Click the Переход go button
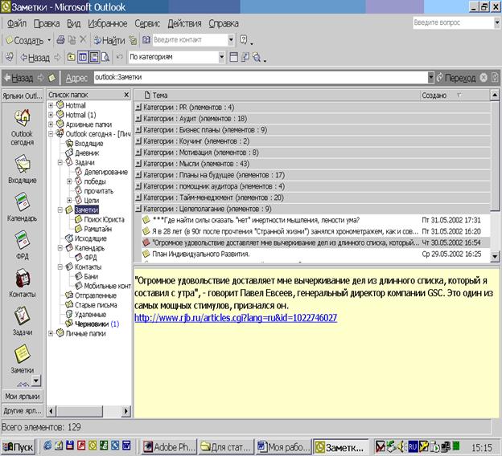 pos(456,78)
